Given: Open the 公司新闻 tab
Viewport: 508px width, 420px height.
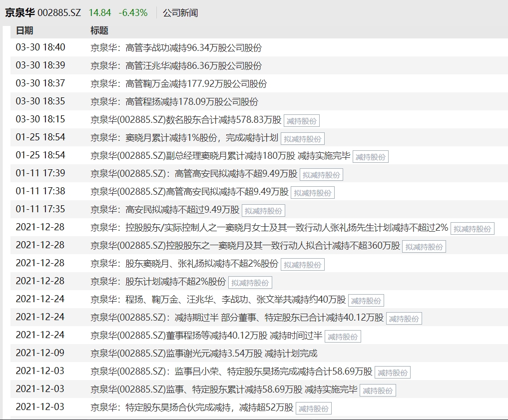Looking at the screenshot, I should pyautogui.click(x=180, y=13).
